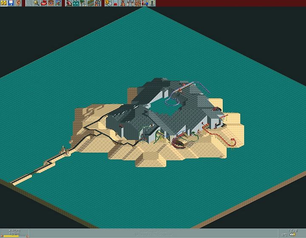Pause the game with the pause button
This screenshot has width=306, height=238.
pyautogui.click(x=3, y=3)
